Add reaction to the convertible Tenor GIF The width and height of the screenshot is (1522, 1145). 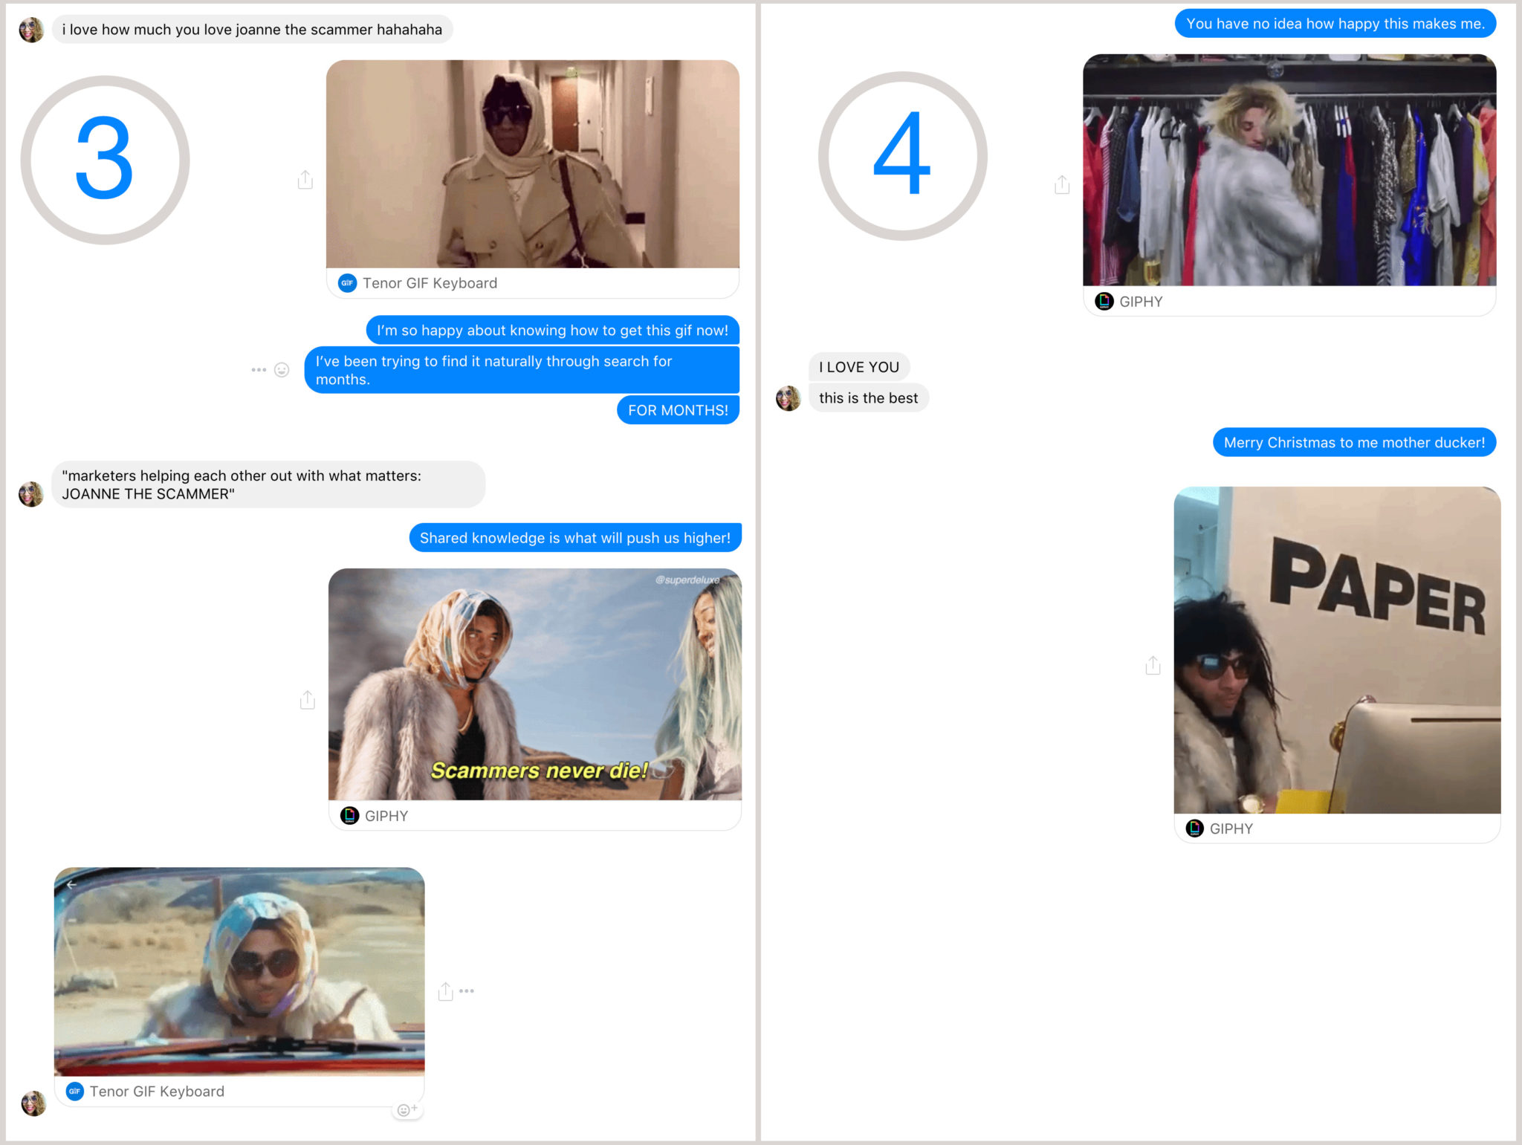407,1110
